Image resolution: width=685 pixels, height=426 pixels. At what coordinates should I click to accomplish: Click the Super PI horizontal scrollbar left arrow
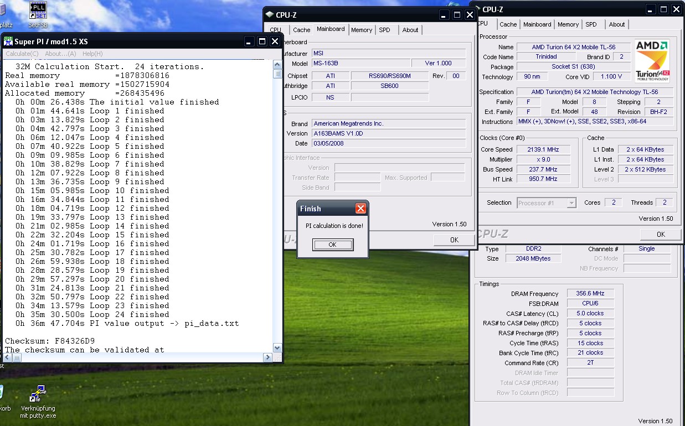[x=8, y=357]
